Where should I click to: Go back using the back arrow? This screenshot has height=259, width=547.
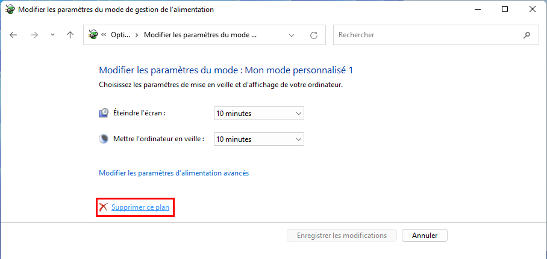(x=13, y=35)
